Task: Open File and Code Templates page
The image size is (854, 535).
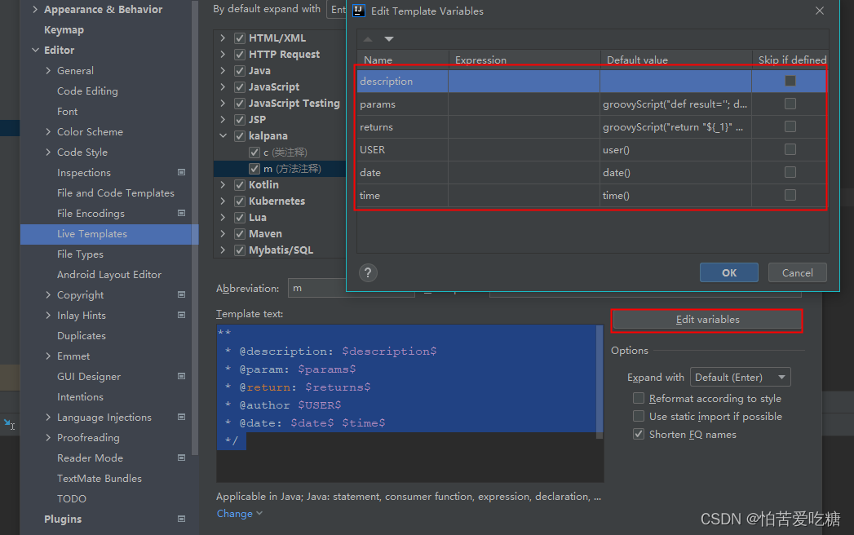Action: 116,192
